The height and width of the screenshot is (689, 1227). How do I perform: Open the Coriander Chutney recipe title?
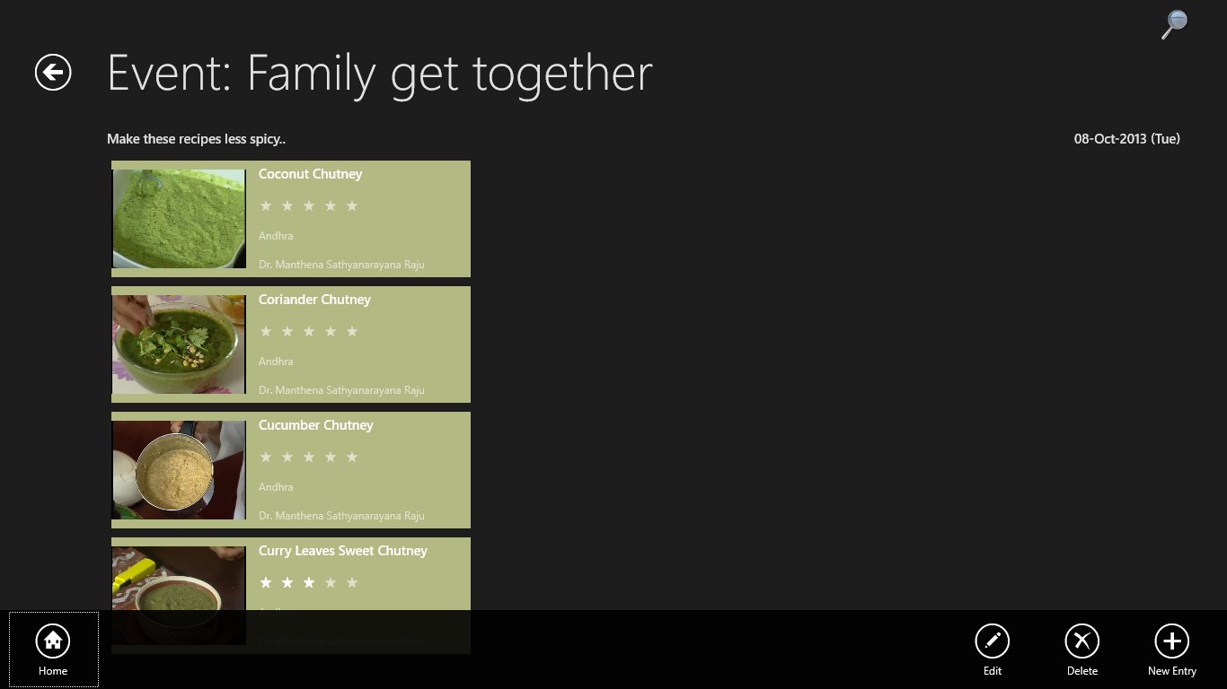pos(314,300)
